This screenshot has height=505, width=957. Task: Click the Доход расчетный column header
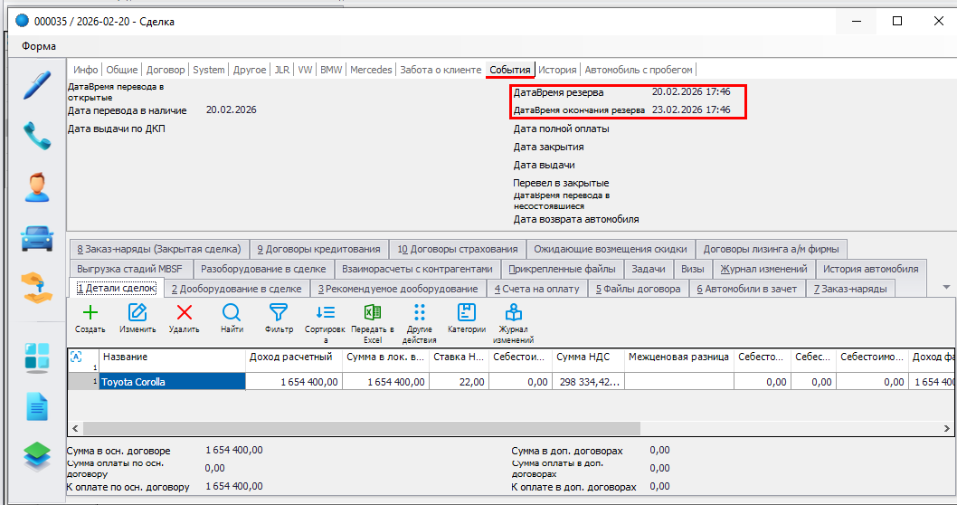(293, 357)
